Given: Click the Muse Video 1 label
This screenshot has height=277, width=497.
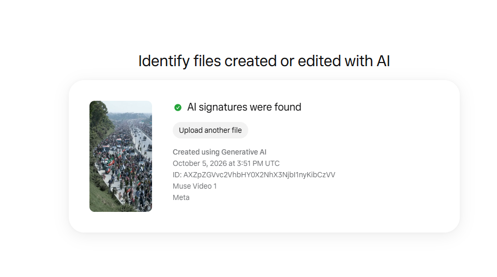Looking at the screenshot, I should tap(194, 186).
